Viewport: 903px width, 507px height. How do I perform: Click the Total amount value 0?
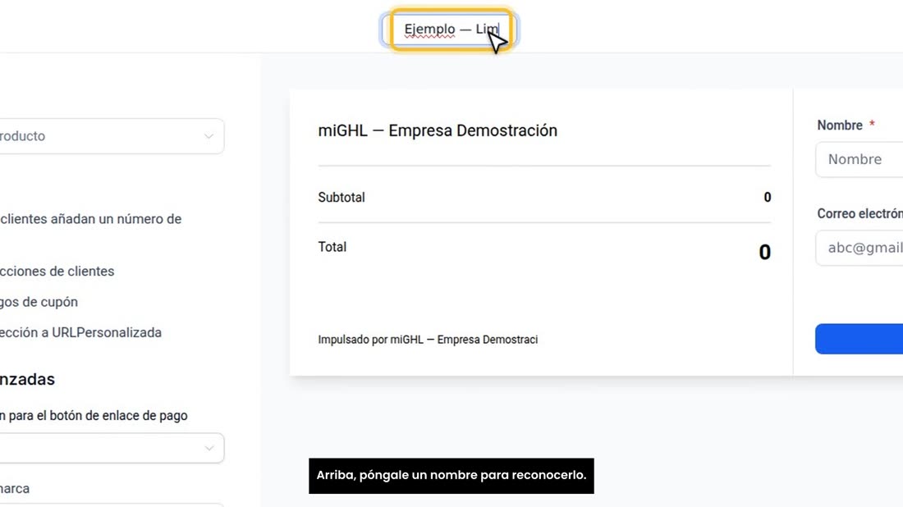tap(765, 252)
